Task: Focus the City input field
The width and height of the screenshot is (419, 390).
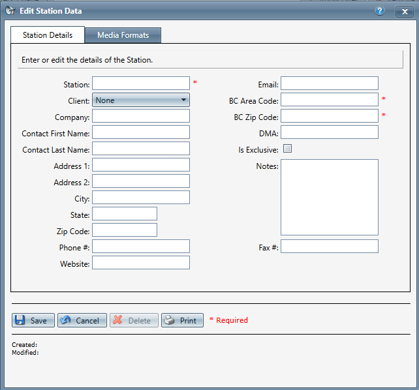Action: (141, 197)
